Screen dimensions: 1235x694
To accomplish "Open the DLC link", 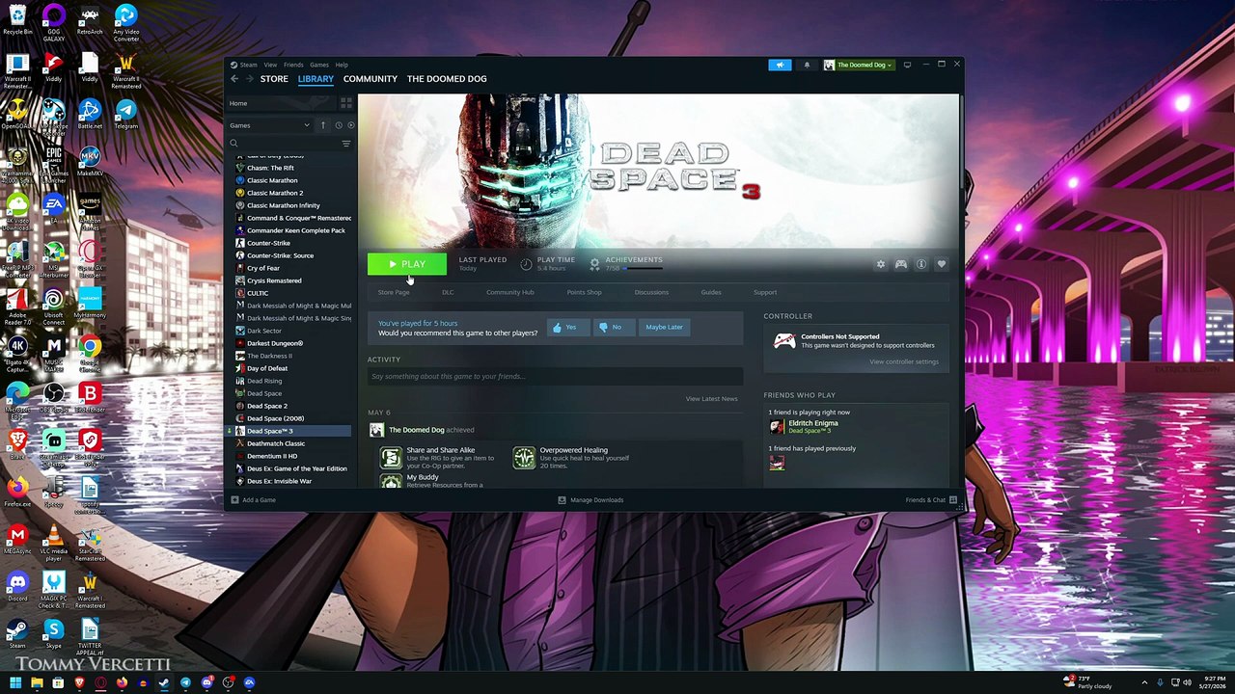I will point(448,292).
